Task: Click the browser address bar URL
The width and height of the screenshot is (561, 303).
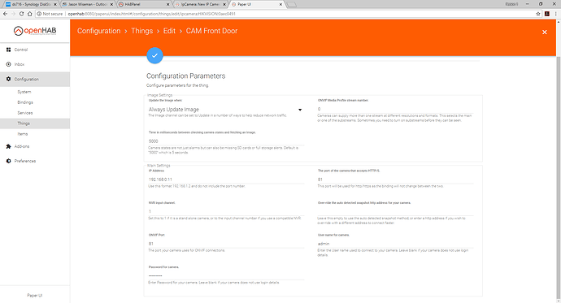Action: pos(152,14)
